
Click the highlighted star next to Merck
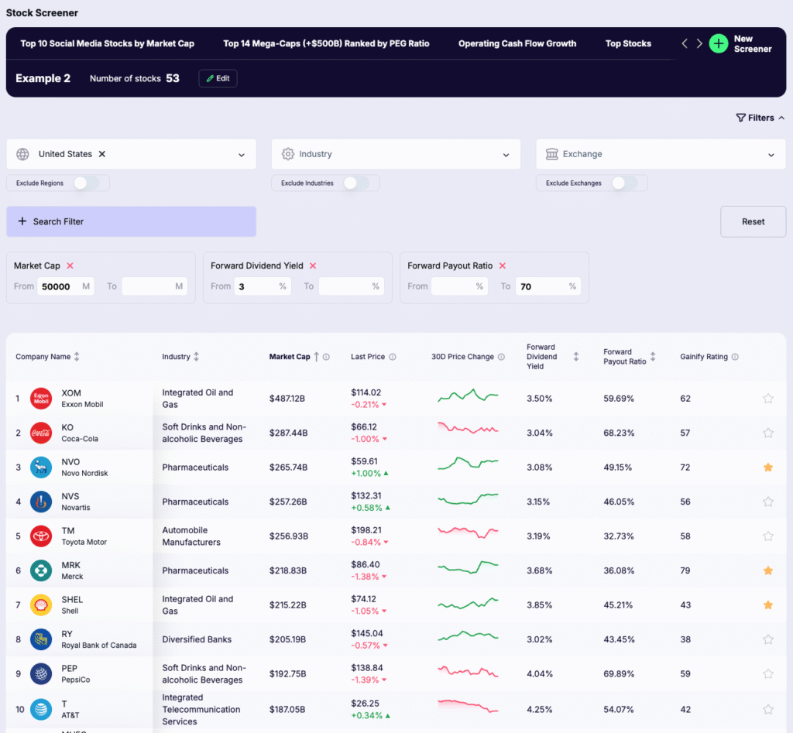pyautogui.click(x=768, y=570)
